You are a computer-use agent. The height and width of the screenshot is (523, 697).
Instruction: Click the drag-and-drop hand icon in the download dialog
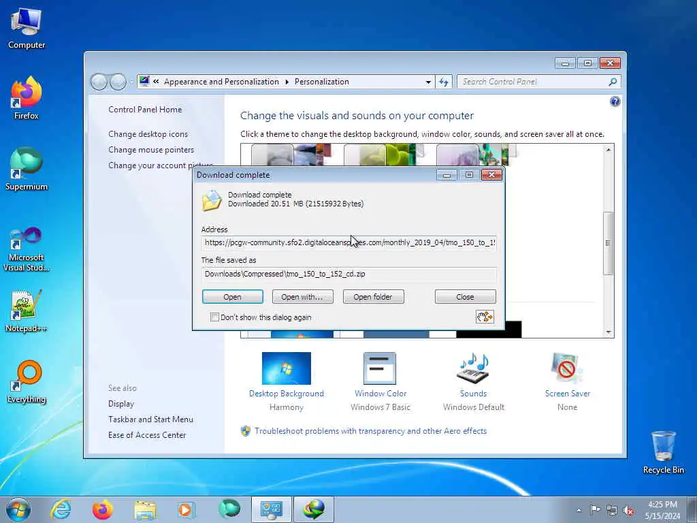pos(485,317)
